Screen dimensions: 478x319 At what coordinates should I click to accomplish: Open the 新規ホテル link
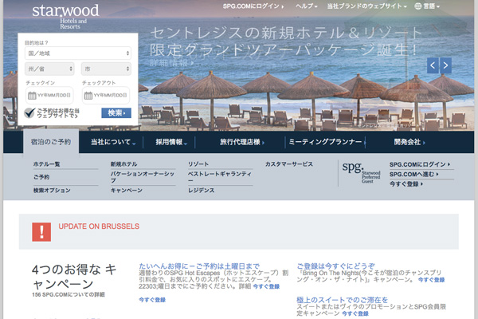click(x=123, y=164)
